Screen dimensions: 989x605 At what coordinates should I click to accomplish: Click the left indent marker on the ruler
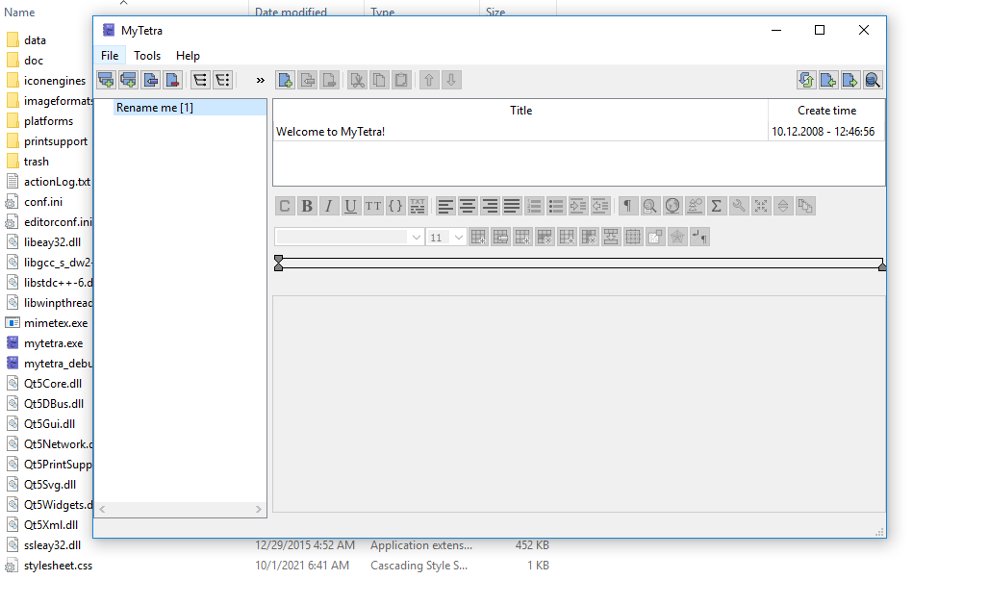278,264
